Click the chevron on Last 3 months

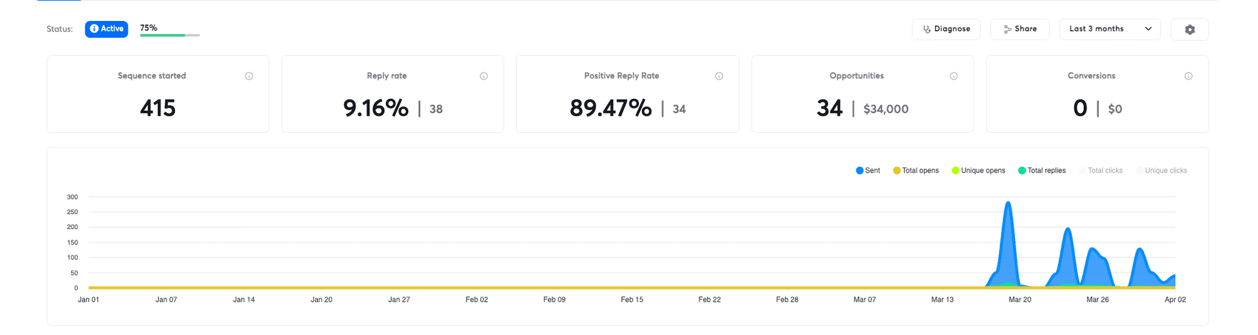coord(1148,29)
